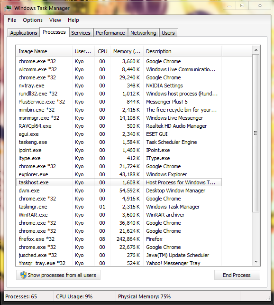Switch to the Performance tab
Viewport: 274px width, 305px height.
(110, 33)
